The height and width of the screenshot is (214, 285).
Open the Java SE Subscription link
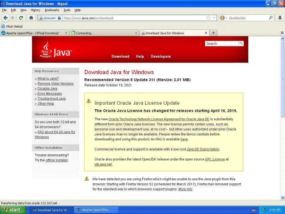[x=203, y=149]
